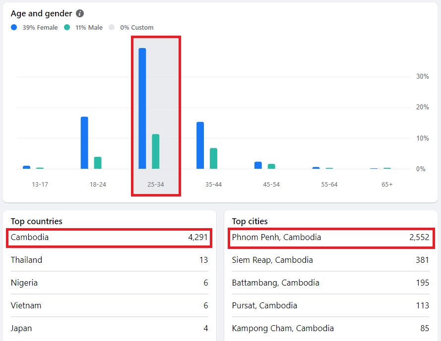Click the 20% y-axis label
Viewport: 441px width, 341px height.
pos(423,107)
